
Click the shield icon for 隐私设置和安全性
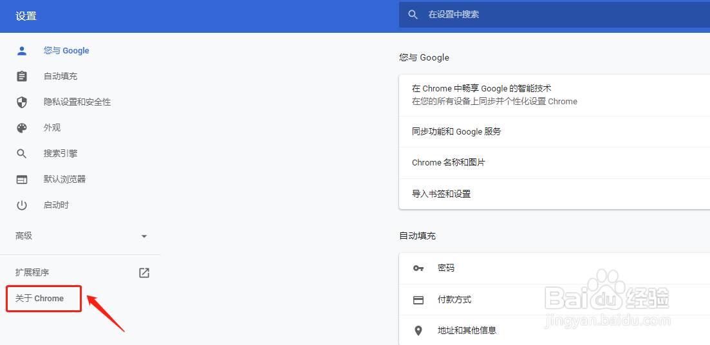[x=22, y=102]
